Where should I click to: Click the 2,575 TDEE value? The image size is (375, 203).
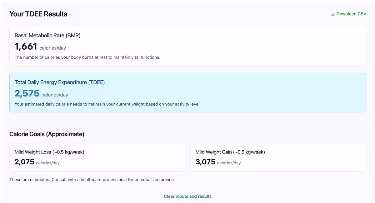coord(27,93)
